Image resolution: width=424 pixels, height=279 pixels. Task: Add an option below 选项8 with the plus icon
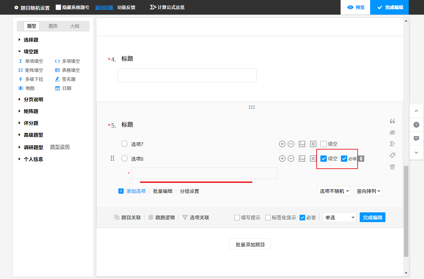[282, 159]
